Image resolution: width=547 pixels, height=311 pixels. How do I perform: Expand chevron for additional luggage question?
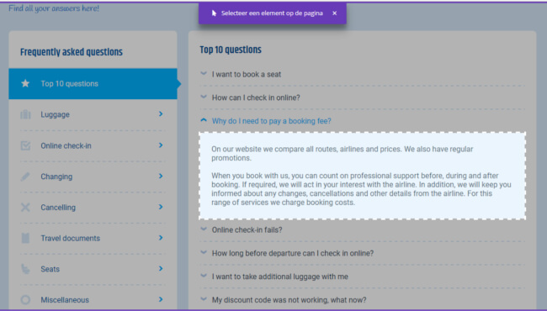pyautogui.click(x=204, y=276)
